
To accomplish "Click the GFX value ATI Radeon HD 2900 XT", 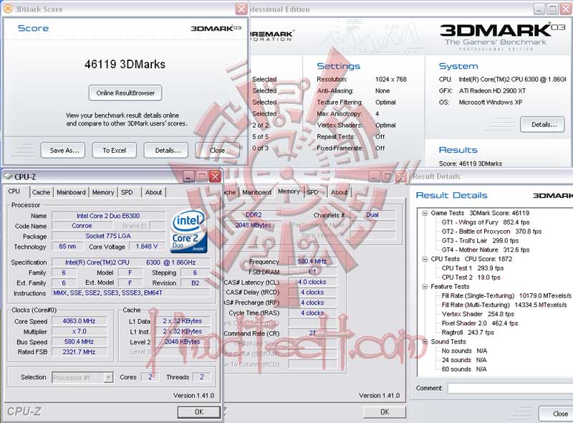I will click(x=492, y=91).
